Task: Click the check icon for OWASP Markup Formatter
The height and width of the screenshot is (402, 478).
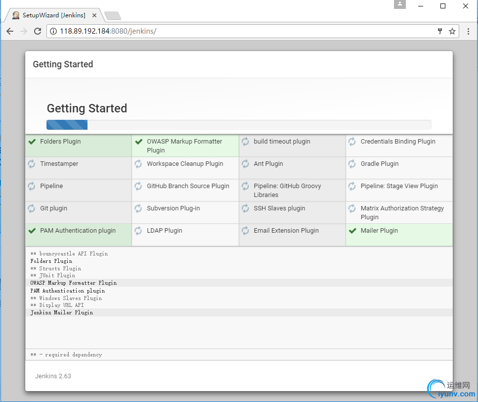Action: coord(139,142)
